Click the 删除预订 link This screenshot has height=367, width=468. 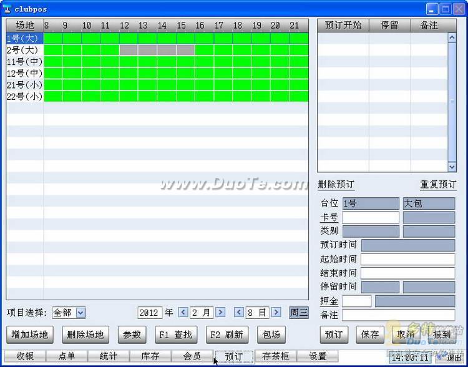click(x=336, y=185)
